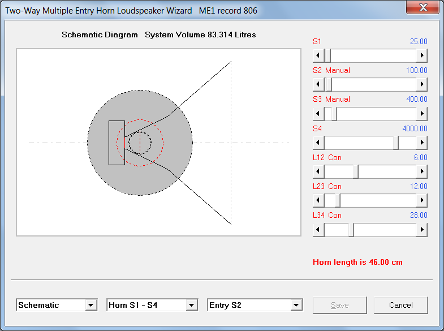Image resolution: width=444 pixels, height=331 pixels.
Task: Click the S3 value 400.00
Action: pyautogui.click(x=416, y=99)
